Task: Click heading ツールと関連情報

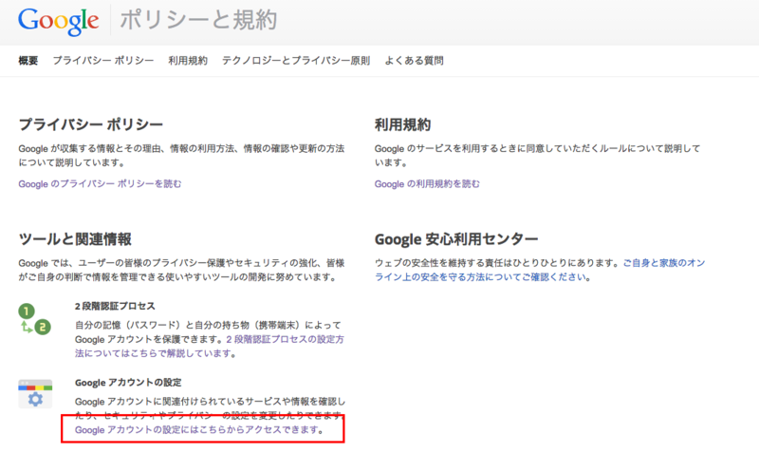Action: click(x=75, y=239)
